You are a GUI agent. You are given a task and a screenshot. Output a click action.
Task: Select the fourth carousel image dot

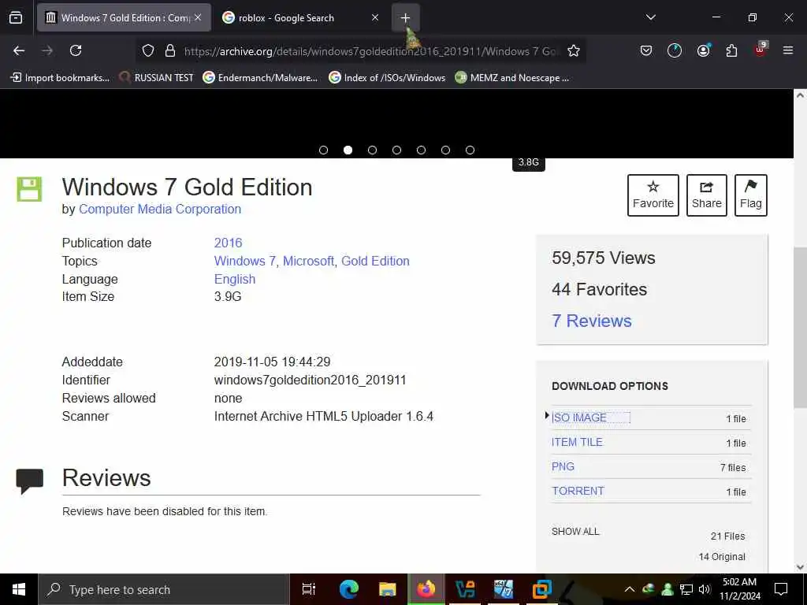pos(396,150)
